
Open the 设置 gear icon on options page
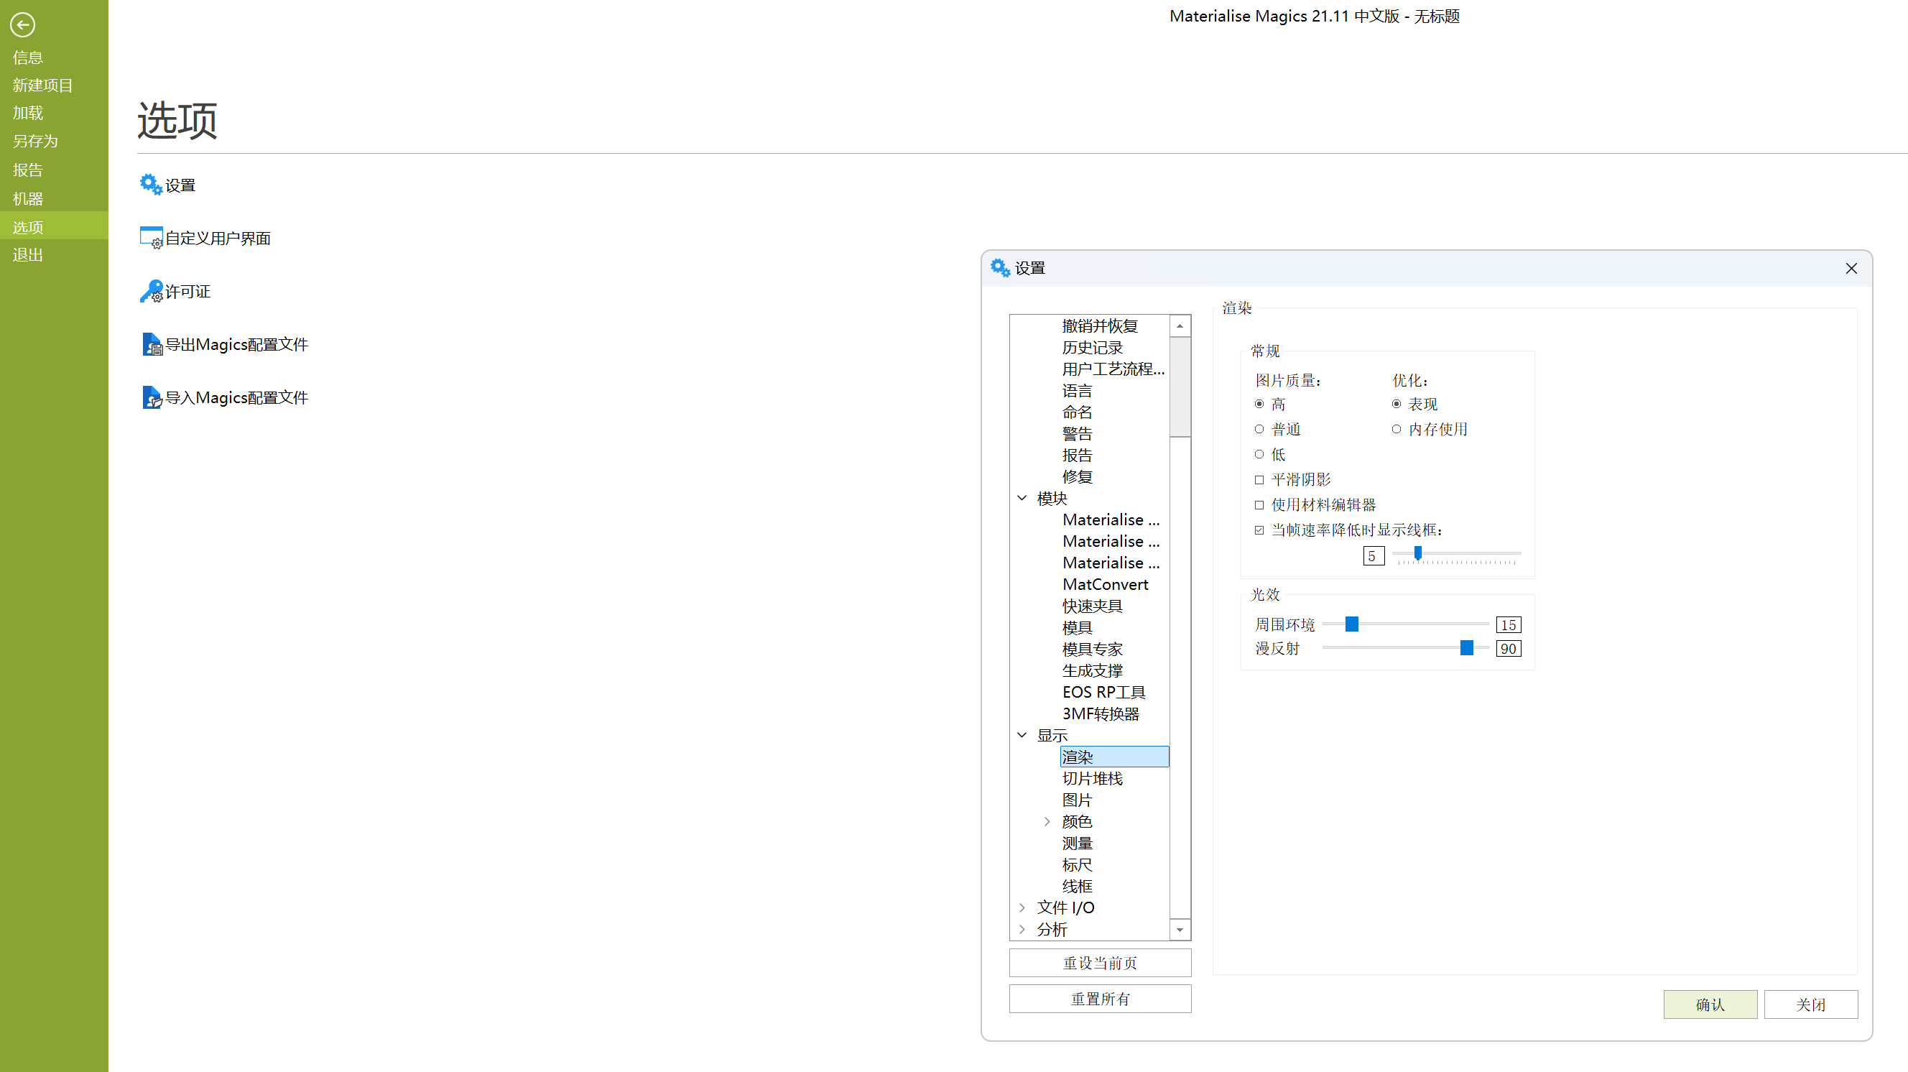pyautogui.click(x=151, y=185)
